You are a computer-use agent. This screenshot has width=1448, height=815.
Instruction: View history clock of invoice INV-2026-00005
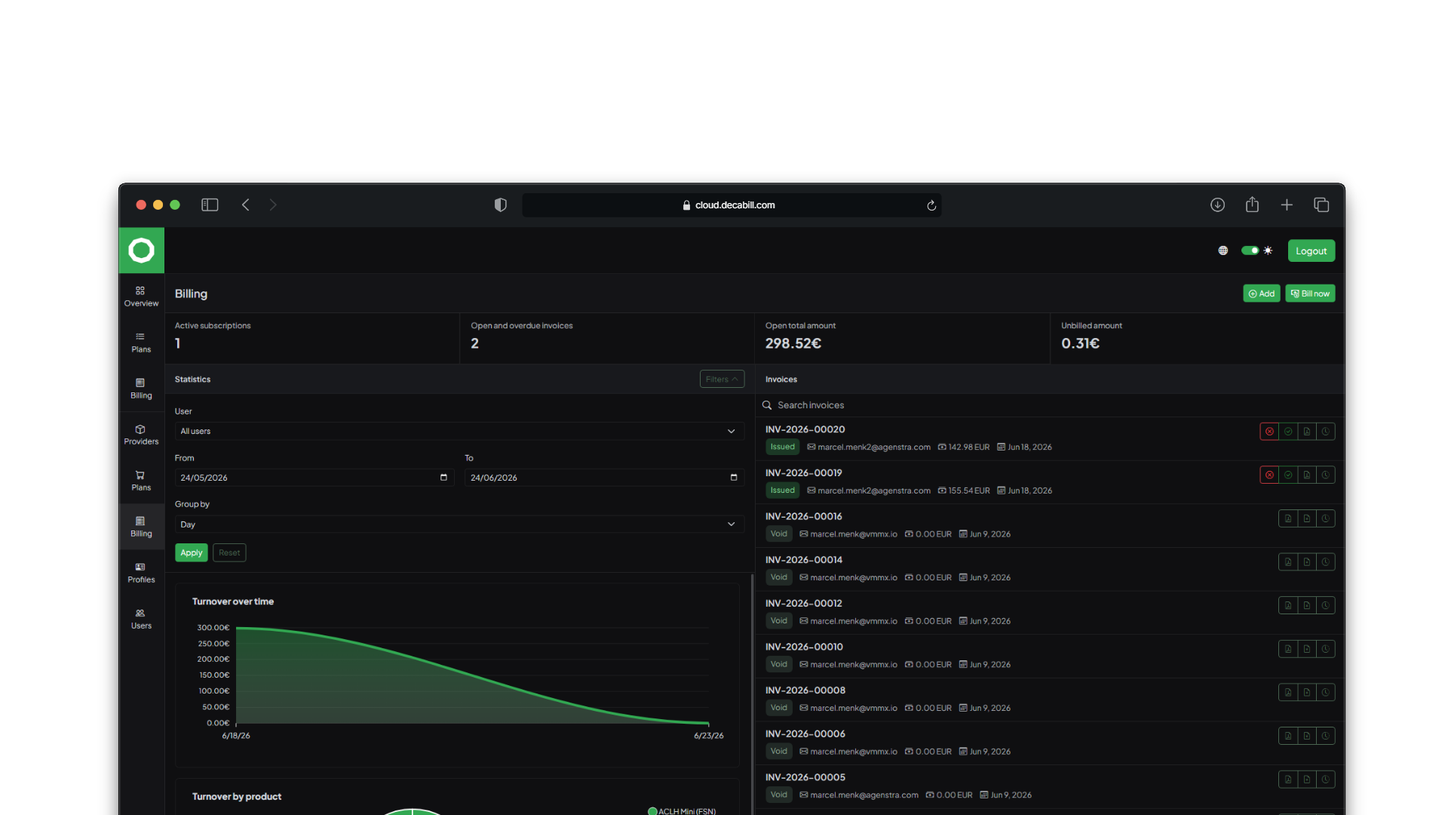(x=1326, y=780)
